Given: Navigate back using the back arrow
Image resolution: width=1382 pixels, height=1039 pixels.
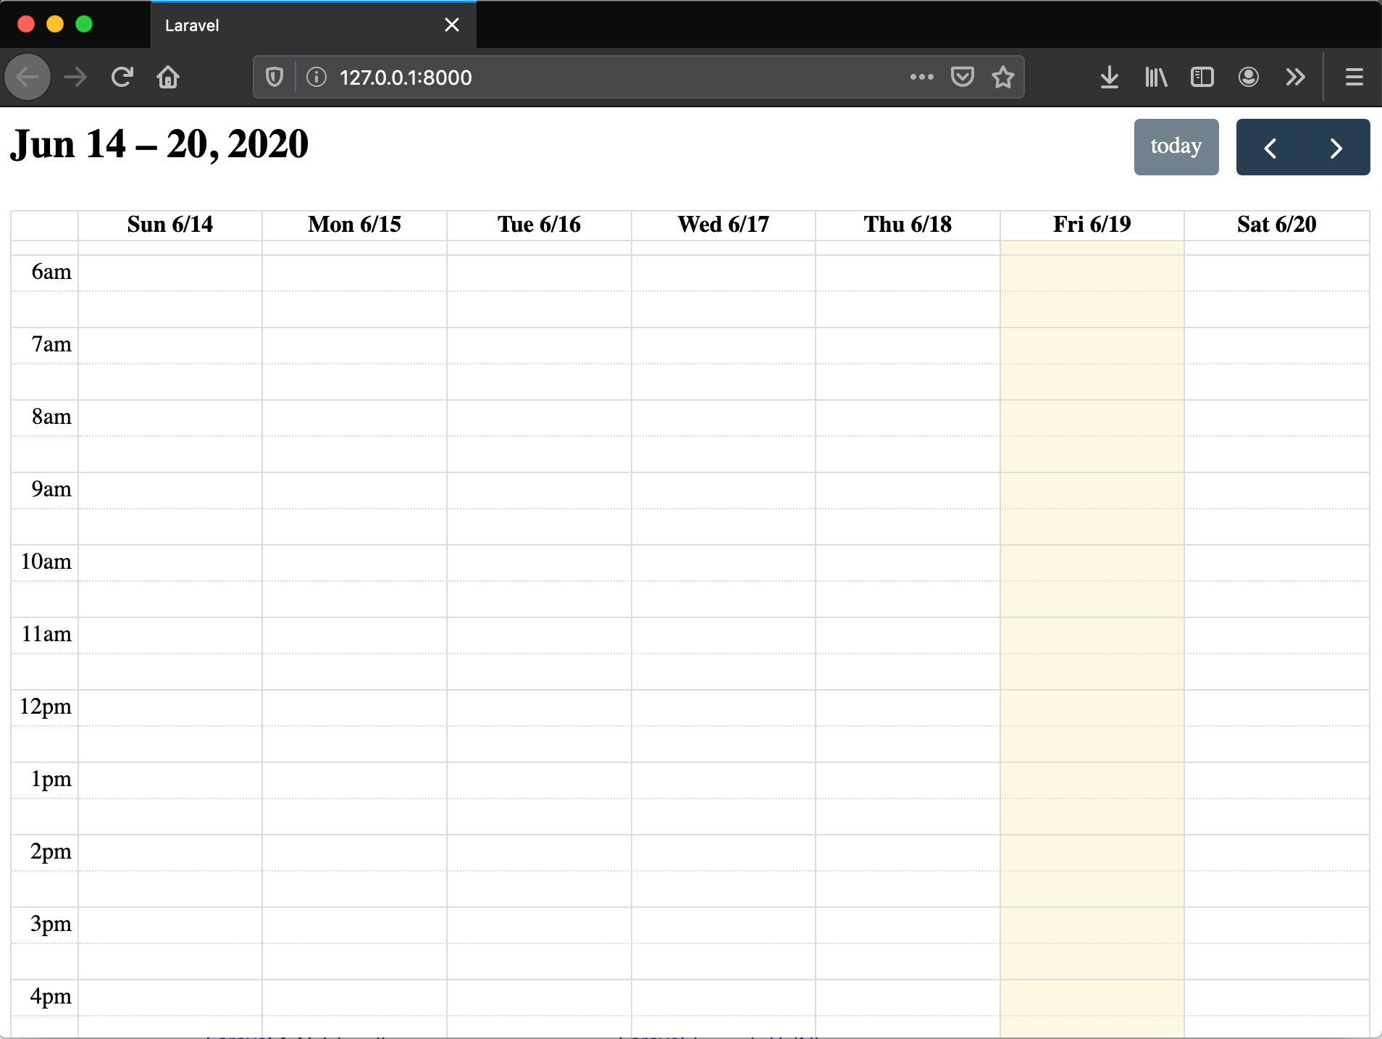Looking at the screenshot, I should (27, 77).
